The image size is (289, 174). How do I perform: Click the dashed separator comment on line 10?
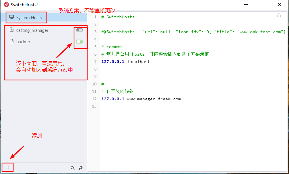168,84
